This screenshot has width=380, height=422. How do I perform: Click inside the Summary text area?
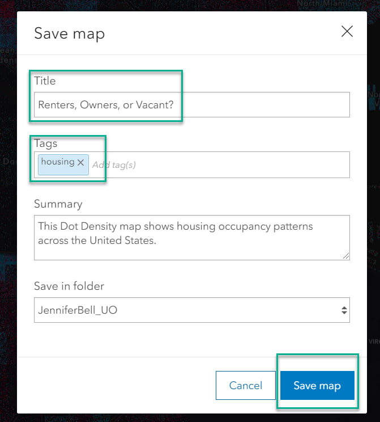[x=191, y=237]
